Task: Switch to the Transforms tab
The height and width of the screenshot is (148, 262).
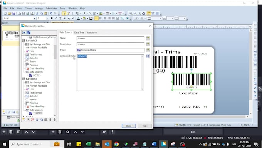Action: (92, 32)
